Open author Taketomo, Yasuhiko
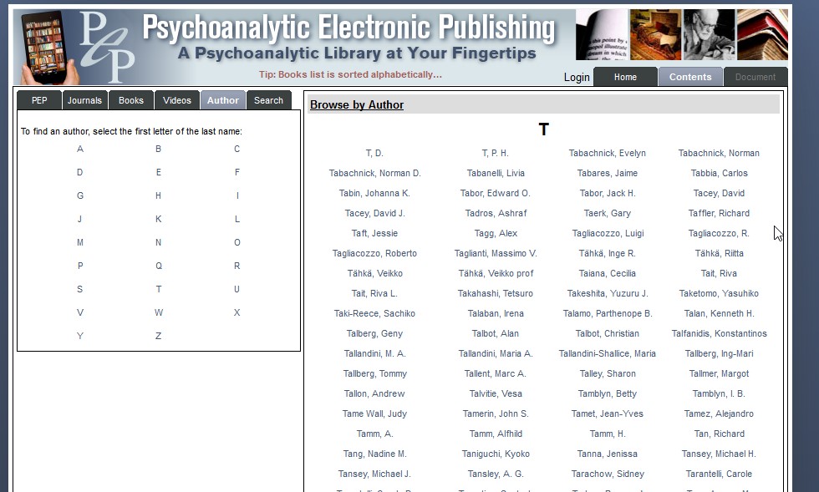The width and height of the screenshot is (819, 492). [720, 293]
